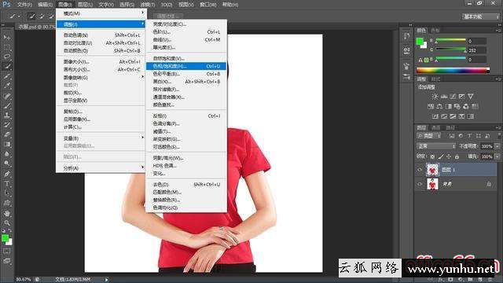
Task: Hide the 背景 layer with its eye icon
Action: 420,184
